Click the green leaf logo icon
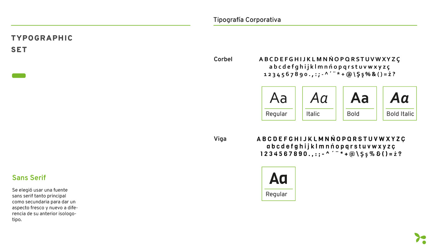Viewport: 437px width, 249px height. (x=420, y=238)
